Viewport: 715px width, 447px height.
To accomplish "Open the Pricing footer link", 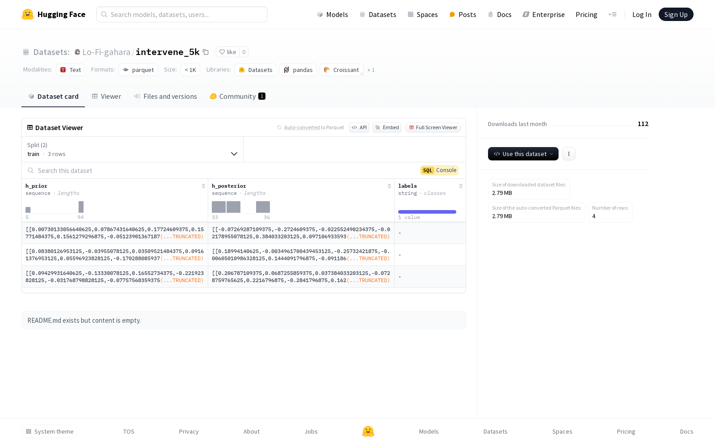I will pyautogui.click(x=626, y=431).
